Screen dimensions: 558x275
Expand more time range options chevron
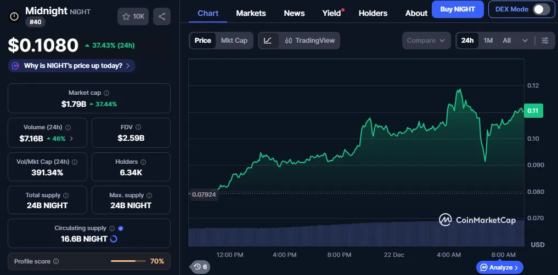(x=525, y=41)
